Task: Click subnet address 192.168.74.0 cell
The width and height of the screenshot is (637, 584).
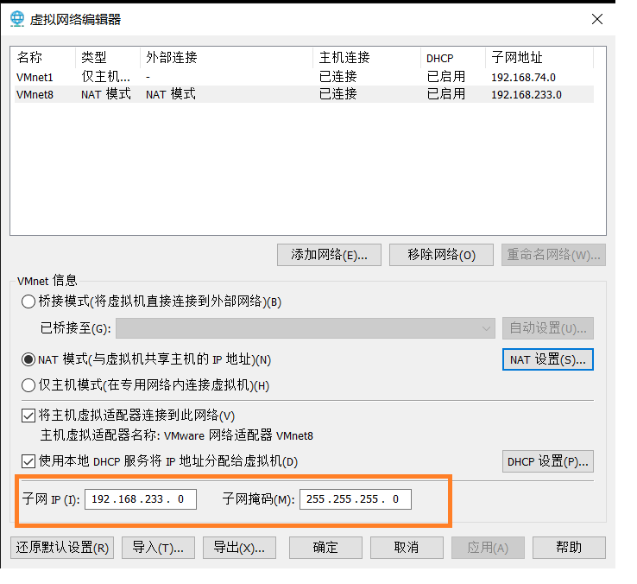Action: (523, 77)
